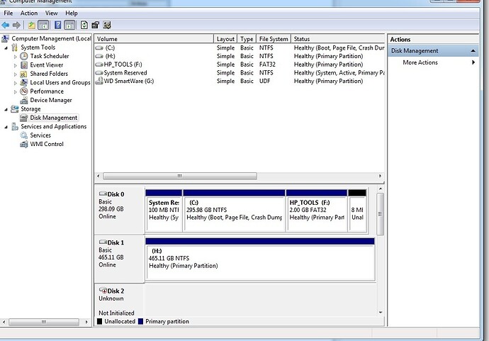Image resolution: width=489 pixels, height=341 pixels.
Task: Click the System Tools icon in tree
Action: coord(14,47)
